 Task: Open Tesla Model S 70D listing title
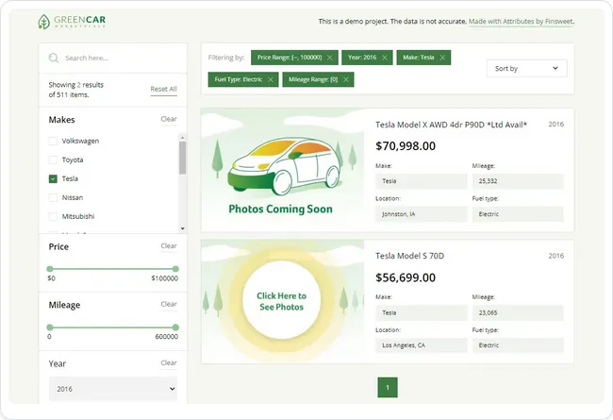point(409,256)
